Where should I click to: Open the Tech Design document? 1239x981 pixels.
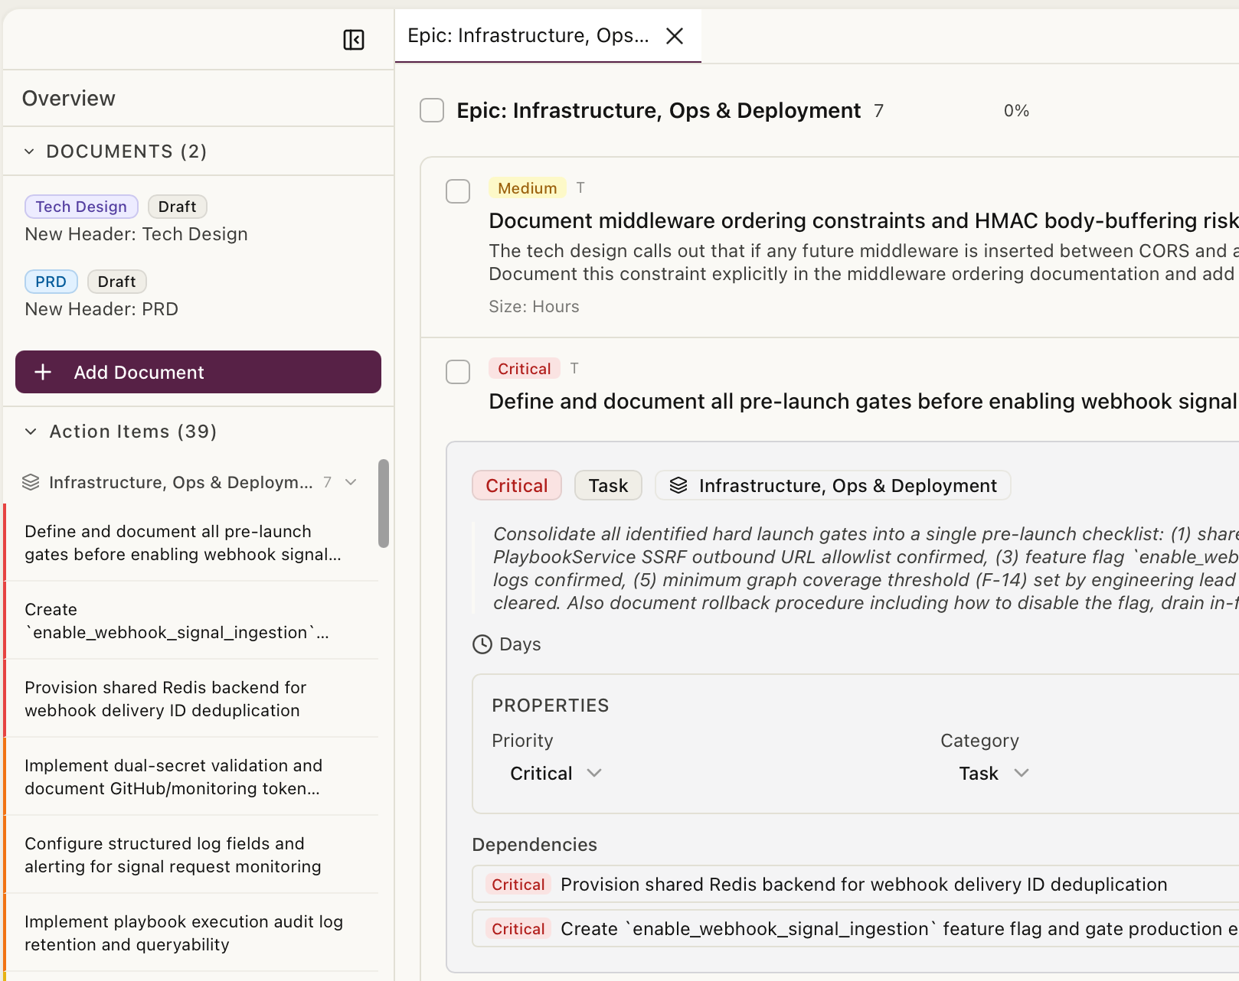tap(136, 234)
